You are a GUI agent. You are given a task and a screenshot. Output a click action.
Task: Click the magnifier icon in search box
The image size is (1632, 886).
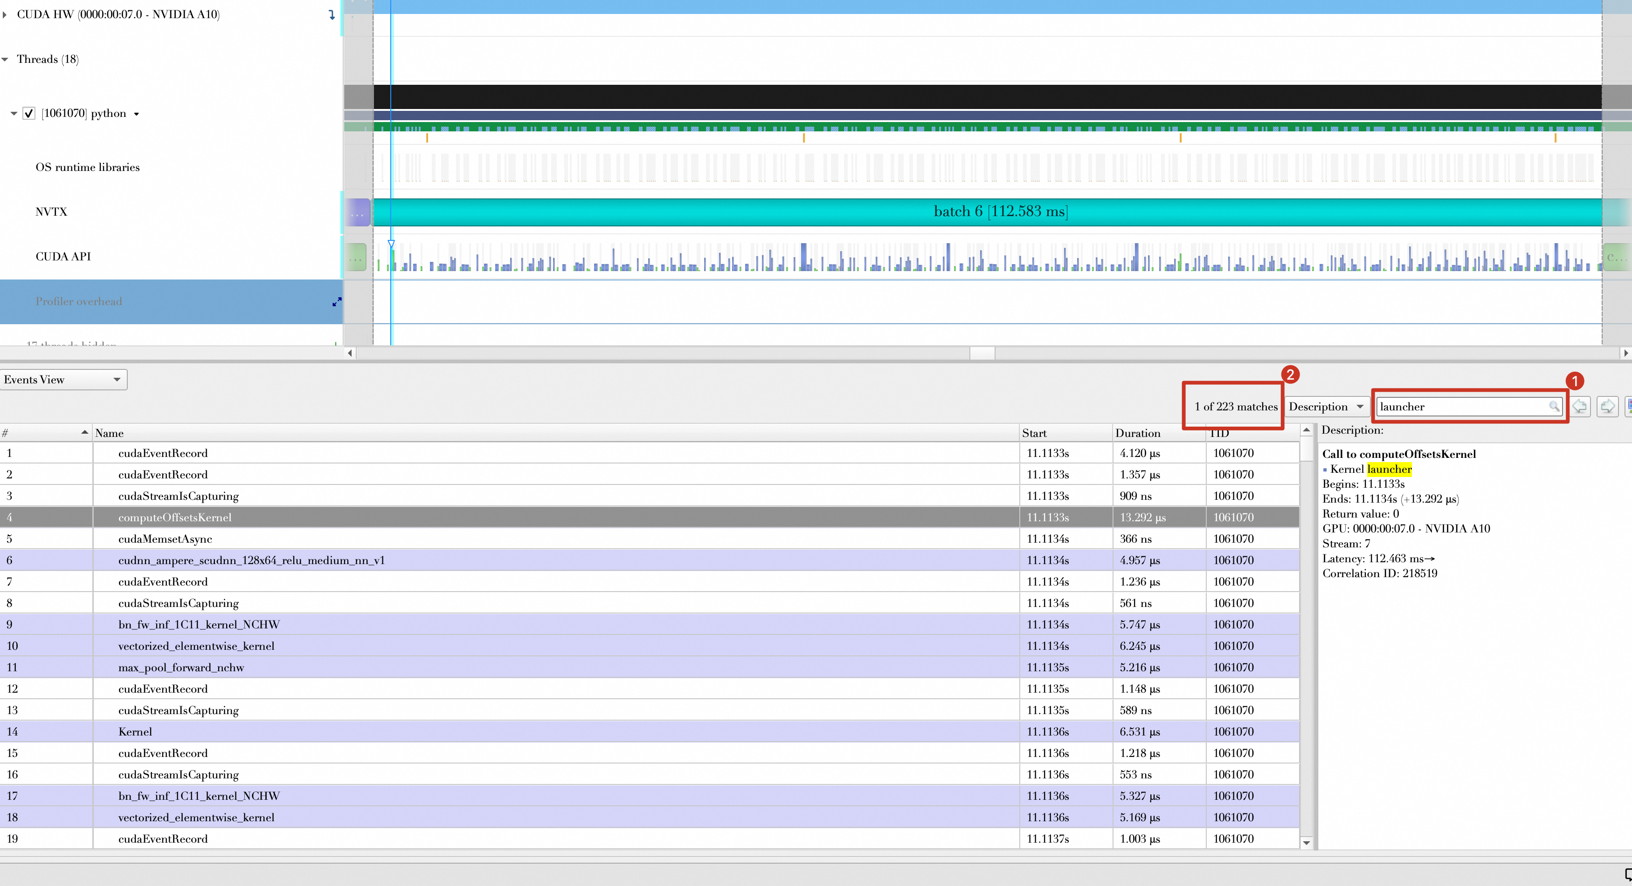tap(1554, 406)
